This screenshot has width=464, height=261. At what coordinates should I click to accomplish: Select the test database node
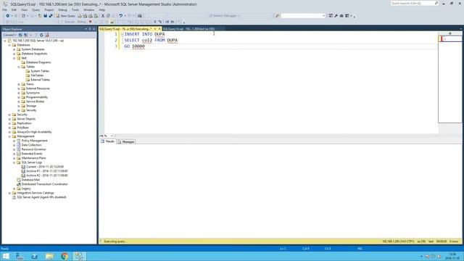coord(24,58)
